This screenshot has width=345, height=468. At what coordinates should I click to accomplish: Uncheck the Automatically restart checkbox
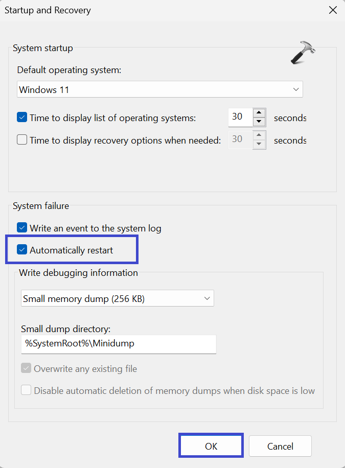[x=22, y=250]
